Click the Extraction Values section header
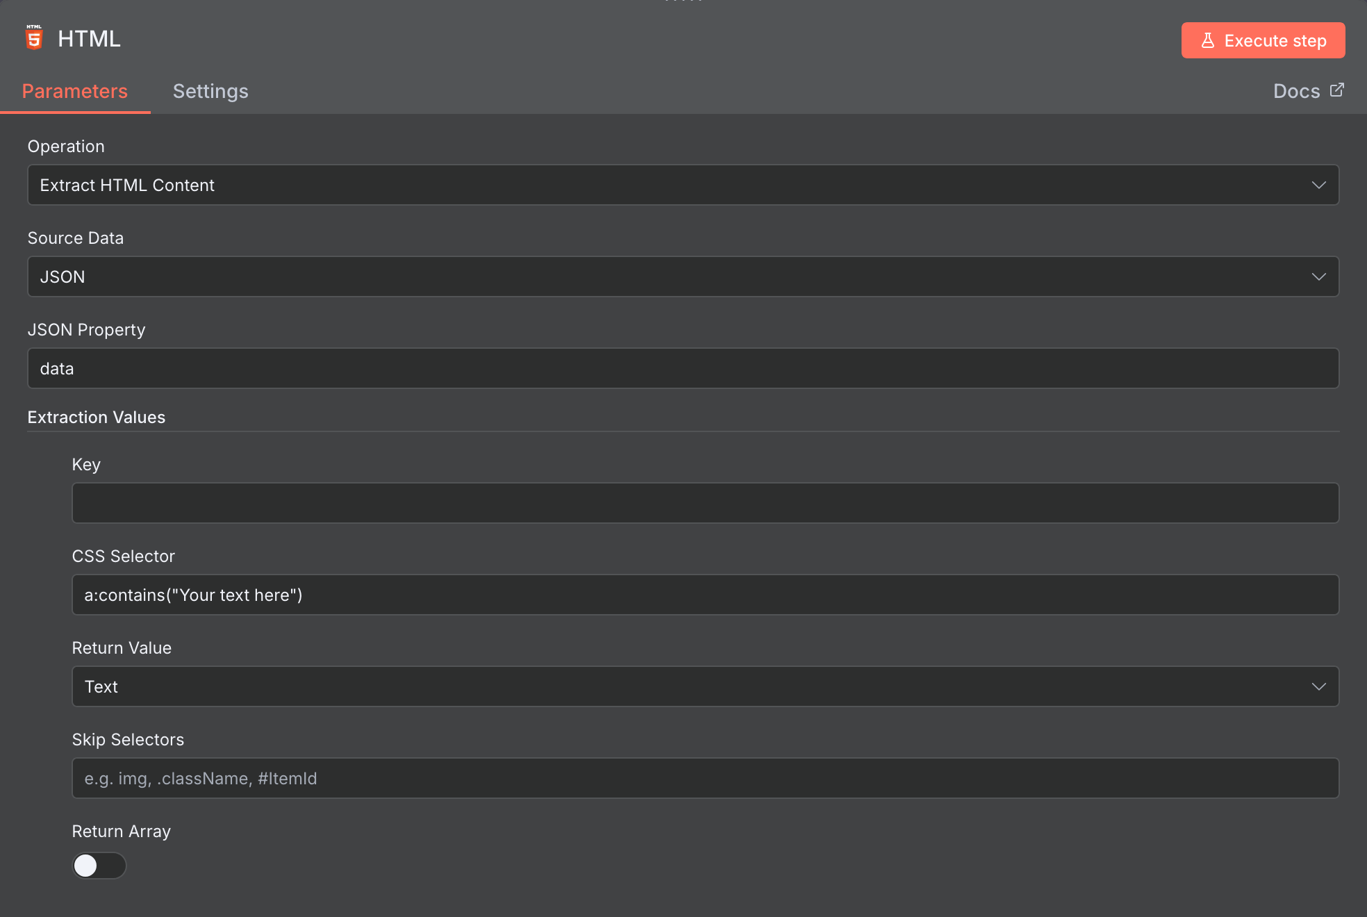This screenshot has width=1367, height=917. point(97,417)
